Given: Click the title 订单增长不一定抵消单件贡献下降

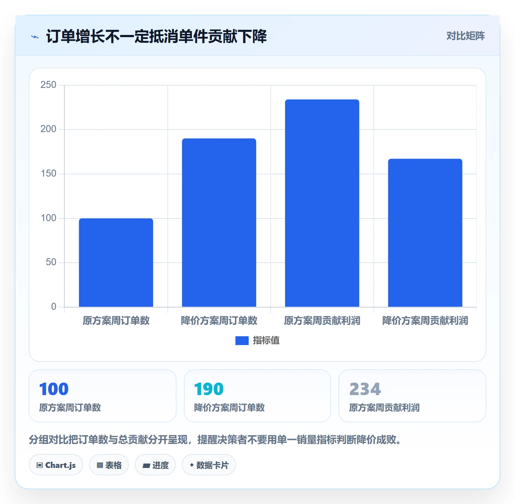Looking at the screenshot, I should [x=156, y=36].
